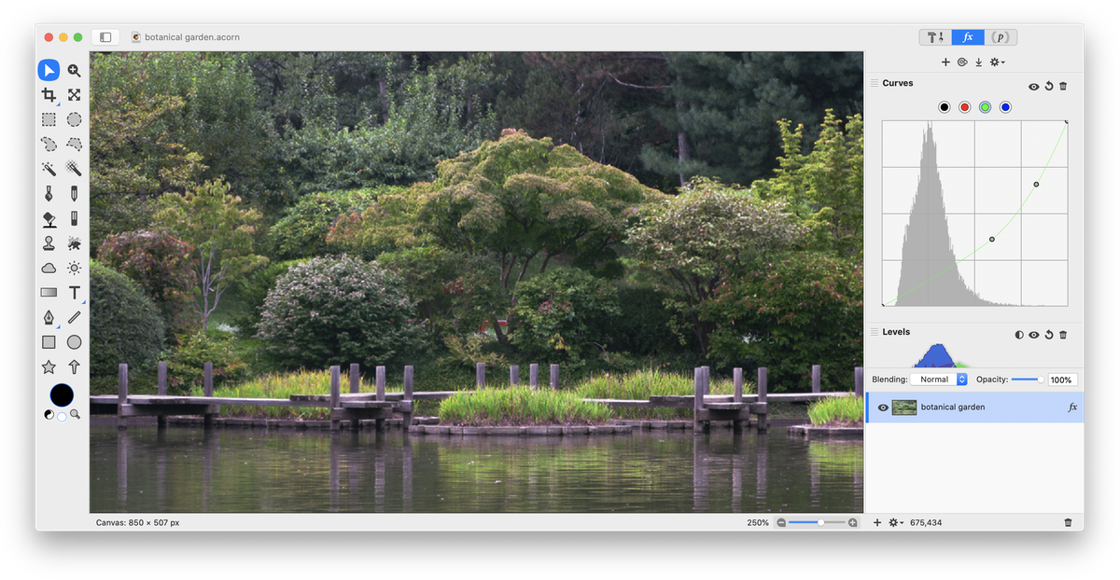Viewport: 1120px width, 580px height.
Task: Switch to the fx filters inspector tab
Action: pyautogui.click(x=968, y=37)
